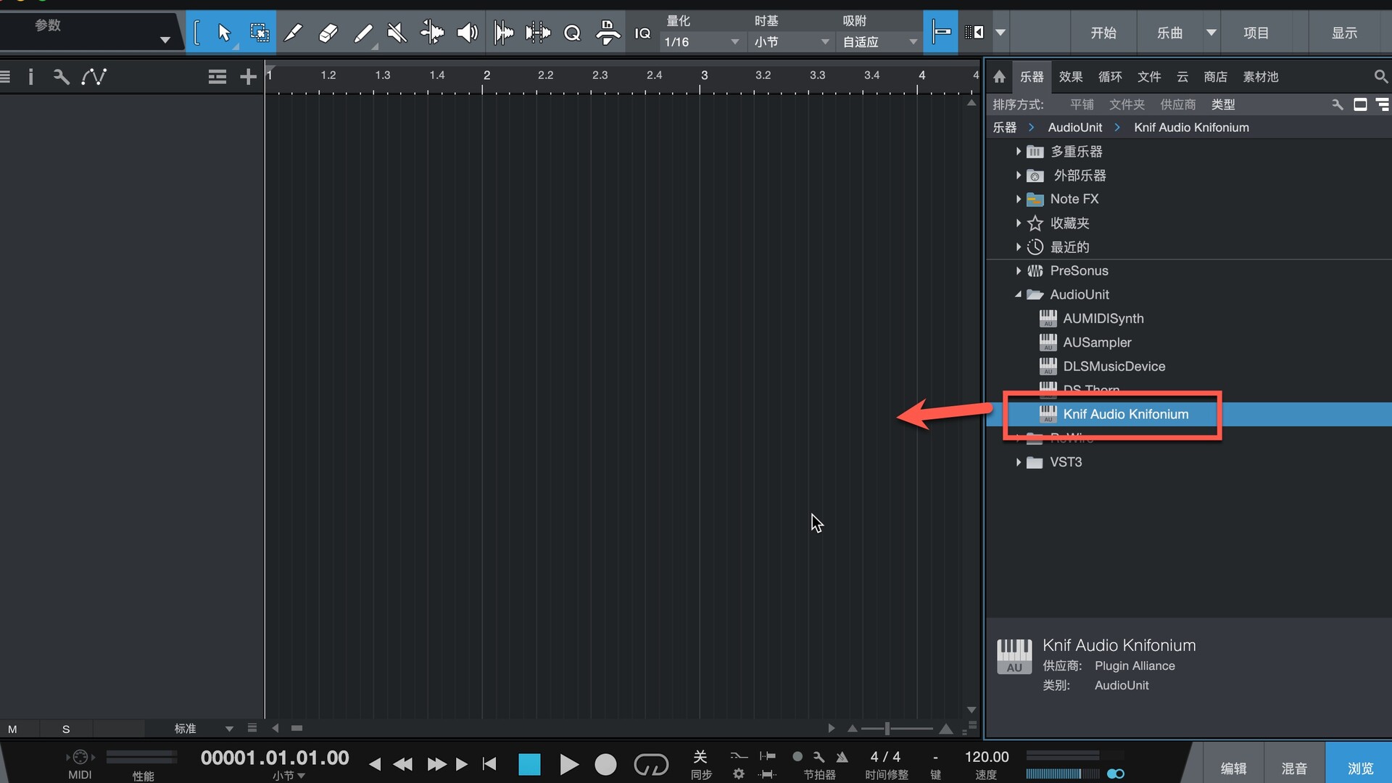Image resolution: width=1392 pixels, height=783 pixels.
Task: Collapse the AudioUnit folder
Action: click(x=1019, y=294)
